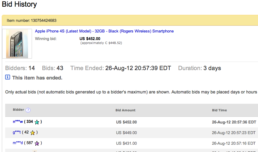This screenshot has width=258, height=152.
Task: Click the blue info icon beside 'This item has ended'
Action: coord(8,78)
